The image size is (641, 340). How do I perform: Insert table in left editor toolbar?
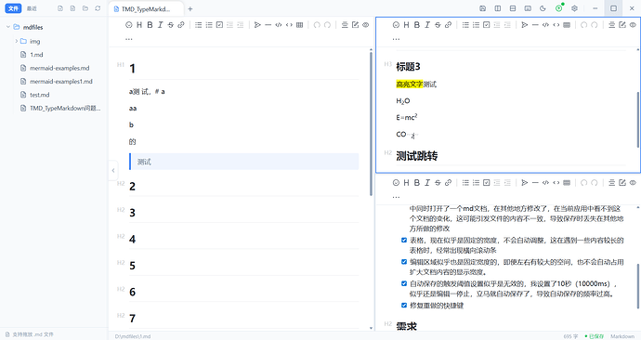[300, 25]
